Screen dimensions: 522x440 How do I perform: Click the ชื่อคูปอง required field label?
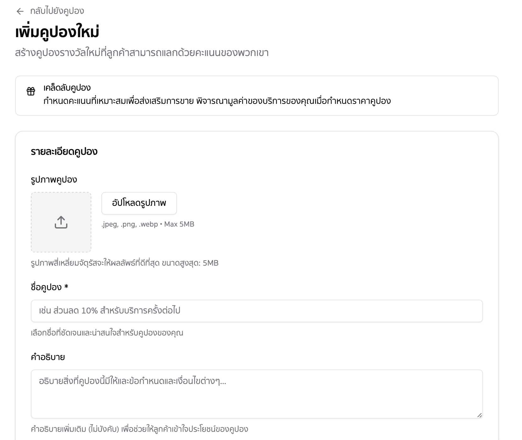49,287
